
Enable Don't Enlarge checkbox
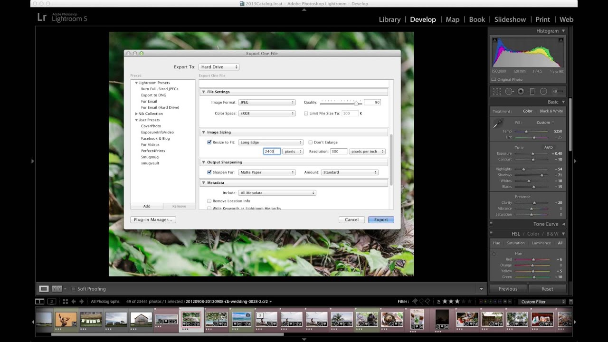[311, 142]
